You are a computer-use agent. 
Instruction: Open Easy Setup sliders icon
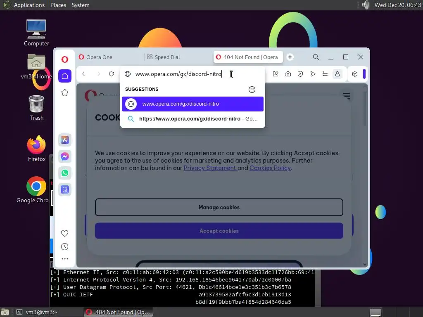[x=325, y=74]
